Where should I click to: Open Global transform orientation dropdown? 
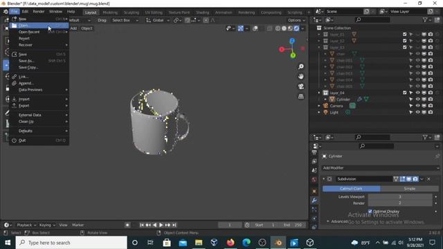pyautogui.click(x=157, y=20)
